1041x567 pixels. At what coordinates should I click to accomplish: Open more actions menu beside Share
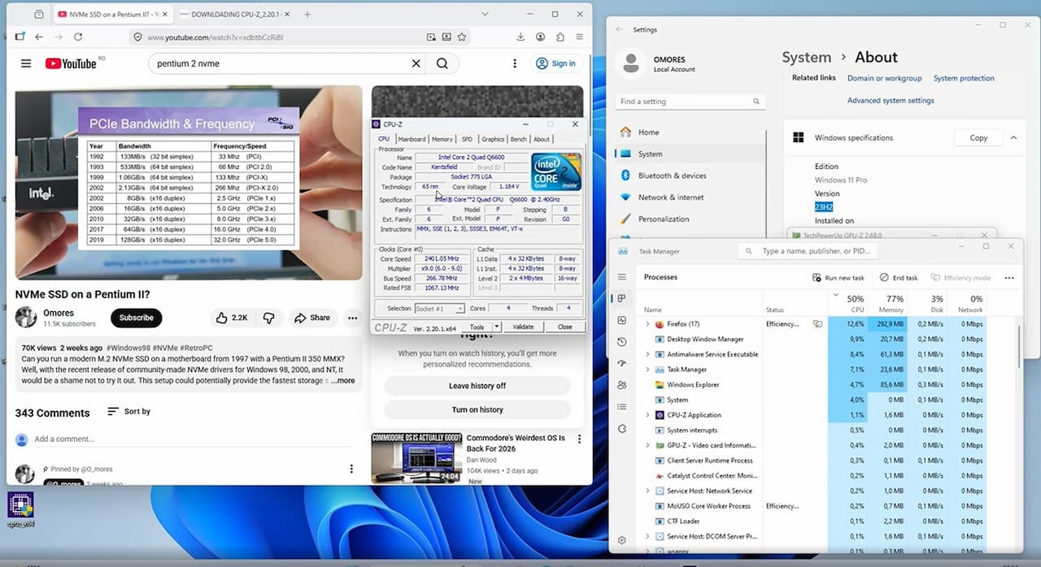point(352,318)
